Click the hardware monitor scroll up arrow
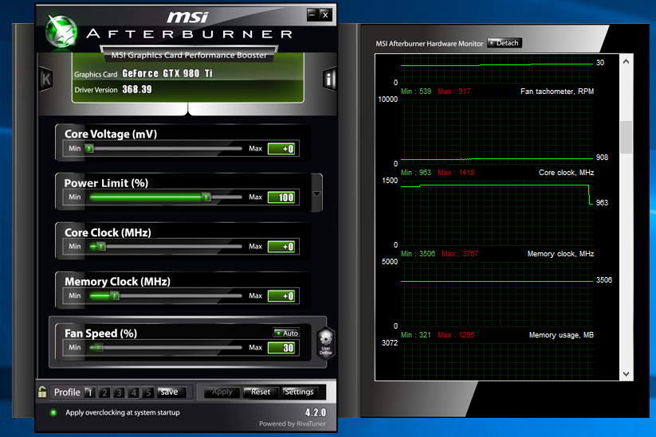Screen dimensions: 656x437 pyautogui.click(x=626, y=61)
